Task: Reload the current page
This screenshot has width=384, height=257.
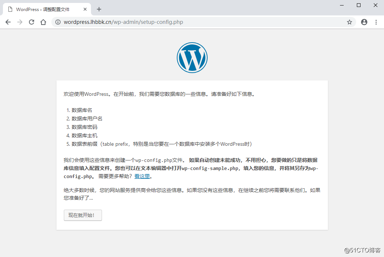Action: (x=32, y=22)
